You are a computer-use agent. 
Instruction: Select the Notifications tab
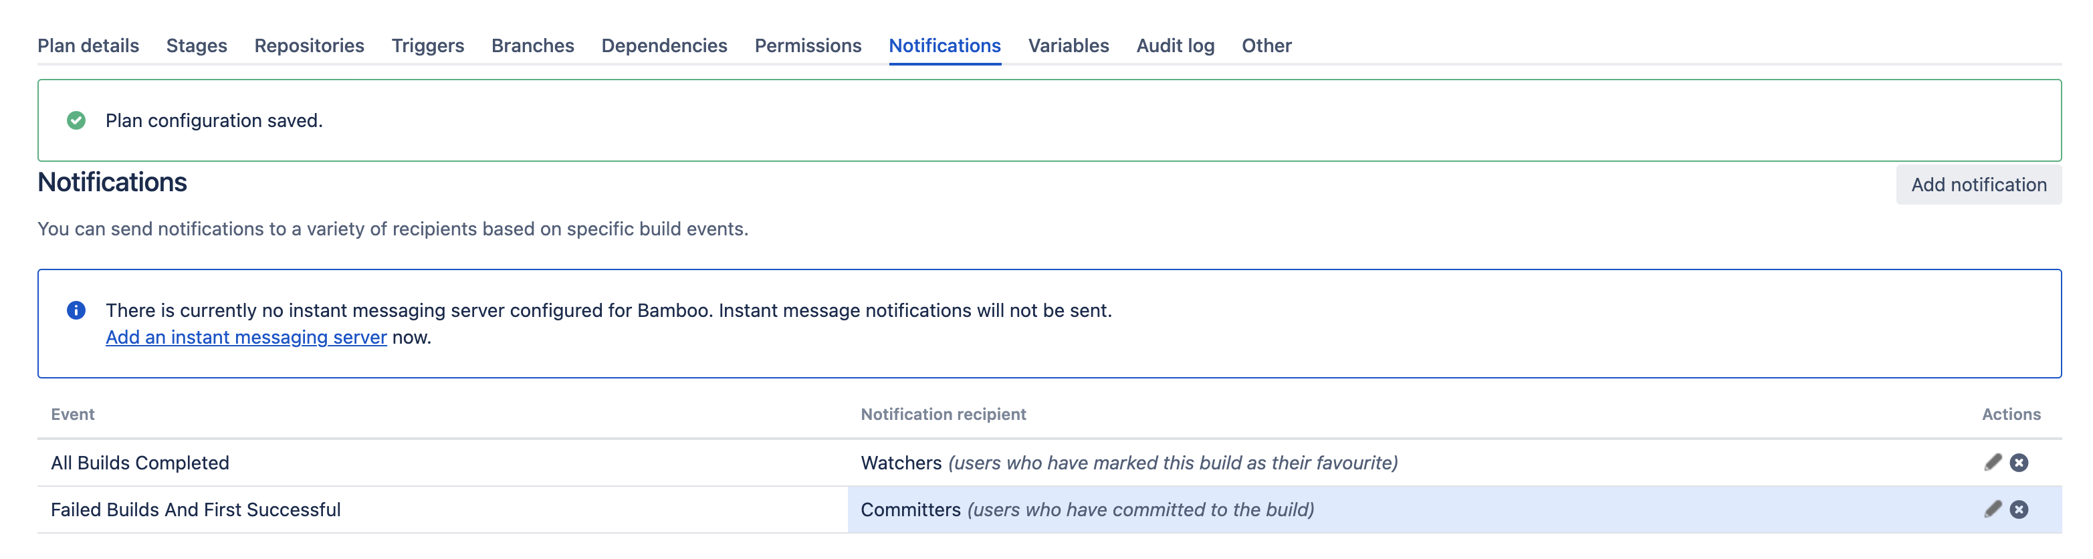pos(945,45)
